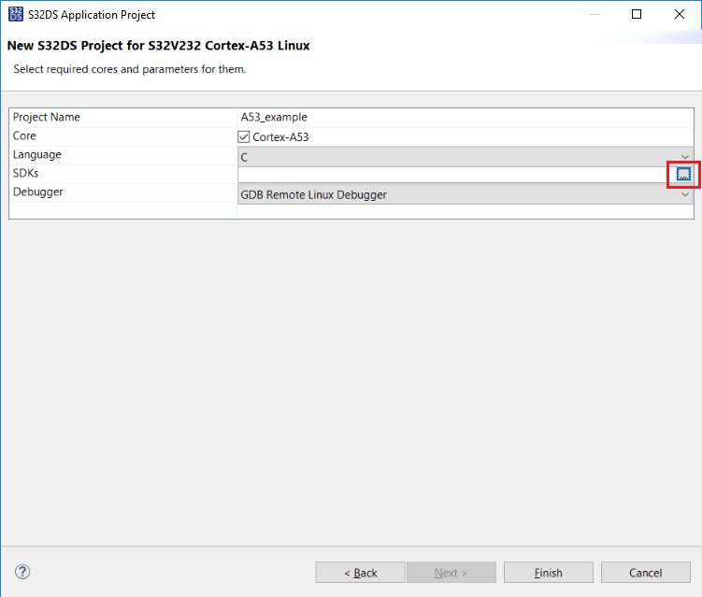Select the Language row label
Image resolution: width=702 pixels, height=597 pixels.
pos(37,155)
